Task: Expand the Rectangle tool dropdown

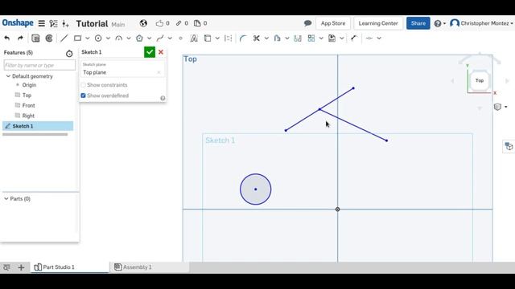Action: coord(88,39)
